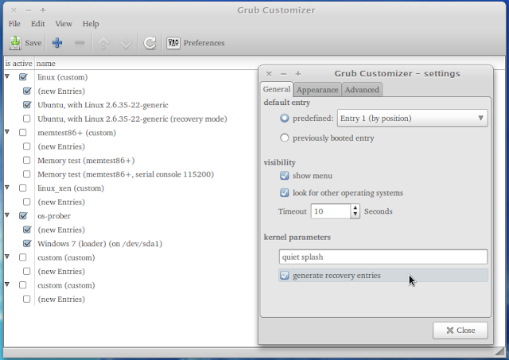The width and height of the screenshot is (509, 360).
Task: Click the move down arrow icon
Action: 126,43
